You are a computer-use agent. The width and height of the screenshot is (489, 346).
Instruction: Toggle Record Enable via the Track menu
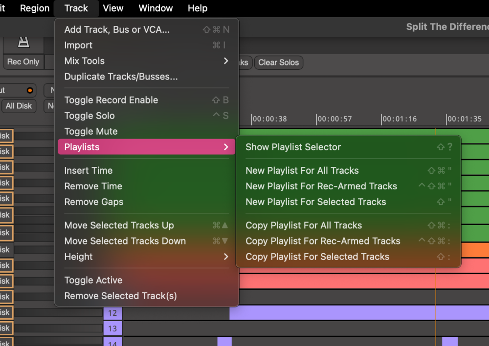click(111, 100)
